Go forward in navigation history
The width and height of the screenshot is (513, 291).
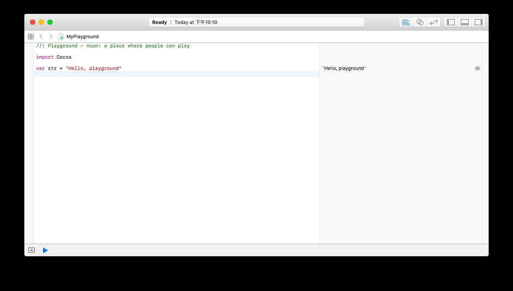click(x=51, y=36)
